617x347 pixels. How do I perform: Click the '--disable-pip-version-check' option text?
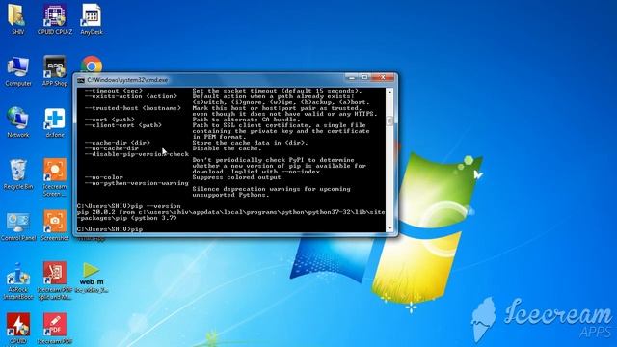[x=137, y=154]
